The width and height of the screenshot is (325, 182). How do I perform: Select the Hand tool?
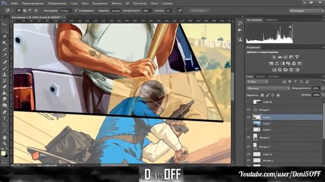pyautogui.click(x=5, y=138)
